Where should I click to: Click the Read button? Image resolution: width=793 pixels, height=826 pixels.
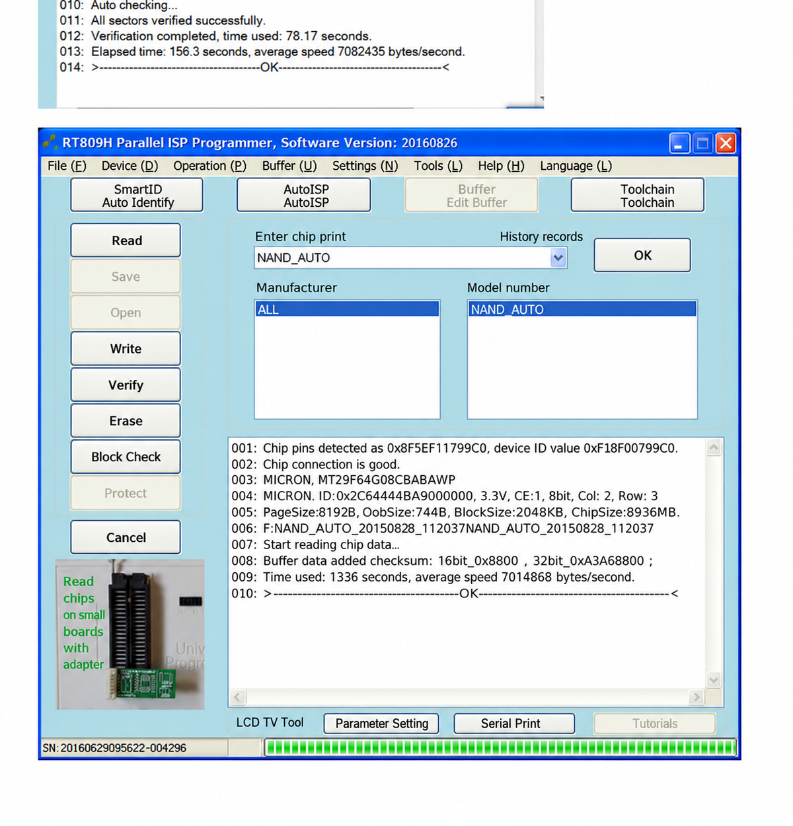click(x=126, y=241)
